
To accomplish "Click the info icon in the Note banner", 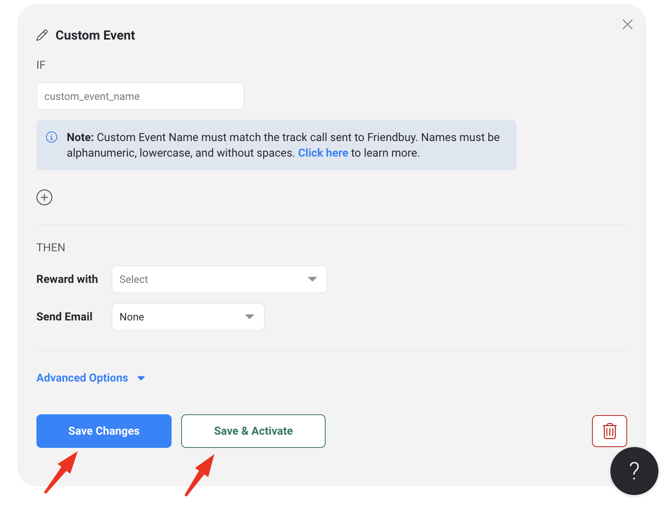I will click(52, 137).
